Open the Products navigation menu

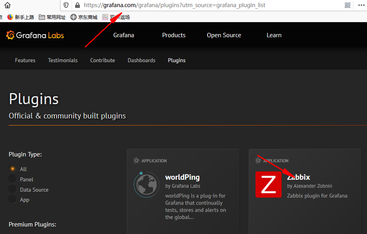(174, 35)
